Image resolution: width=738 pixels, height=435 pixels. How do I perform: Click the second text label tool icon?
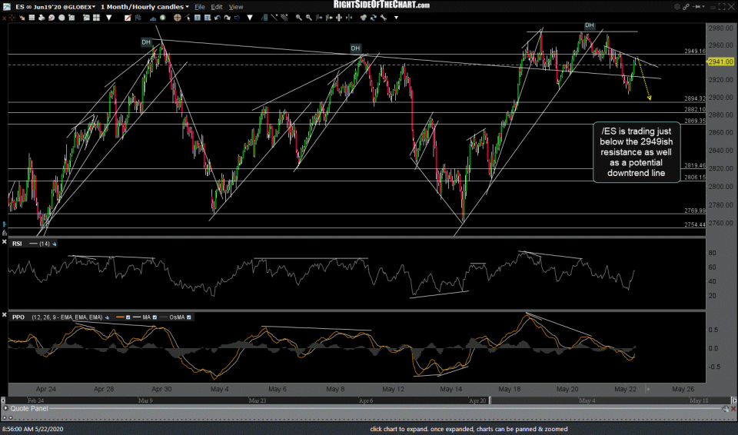(207, 18)
